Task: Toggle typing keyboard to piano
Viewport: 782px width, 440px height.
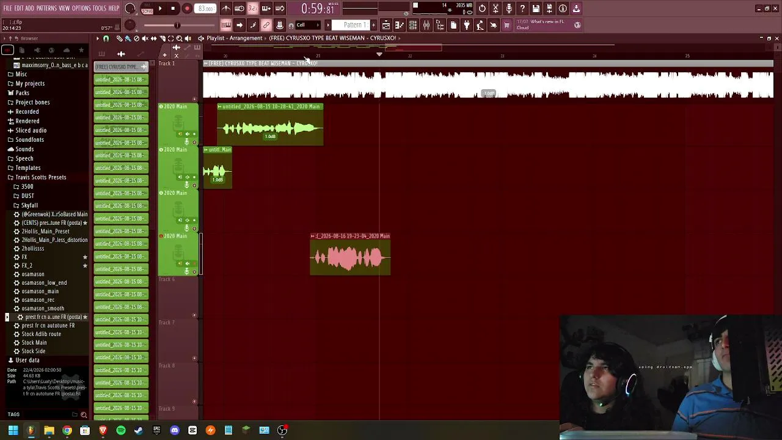Action: click(226, 25)
